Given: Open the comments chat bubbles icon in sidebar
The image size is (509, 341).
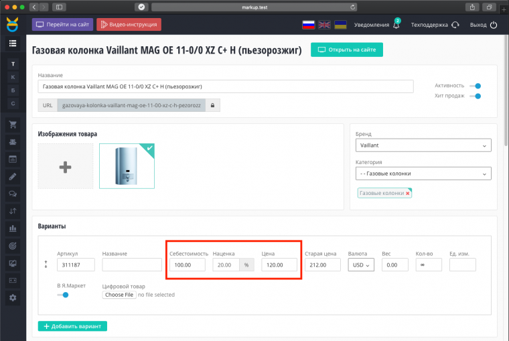Looking at the screenshot, I should pyautogui.click(x=12, y=194).
